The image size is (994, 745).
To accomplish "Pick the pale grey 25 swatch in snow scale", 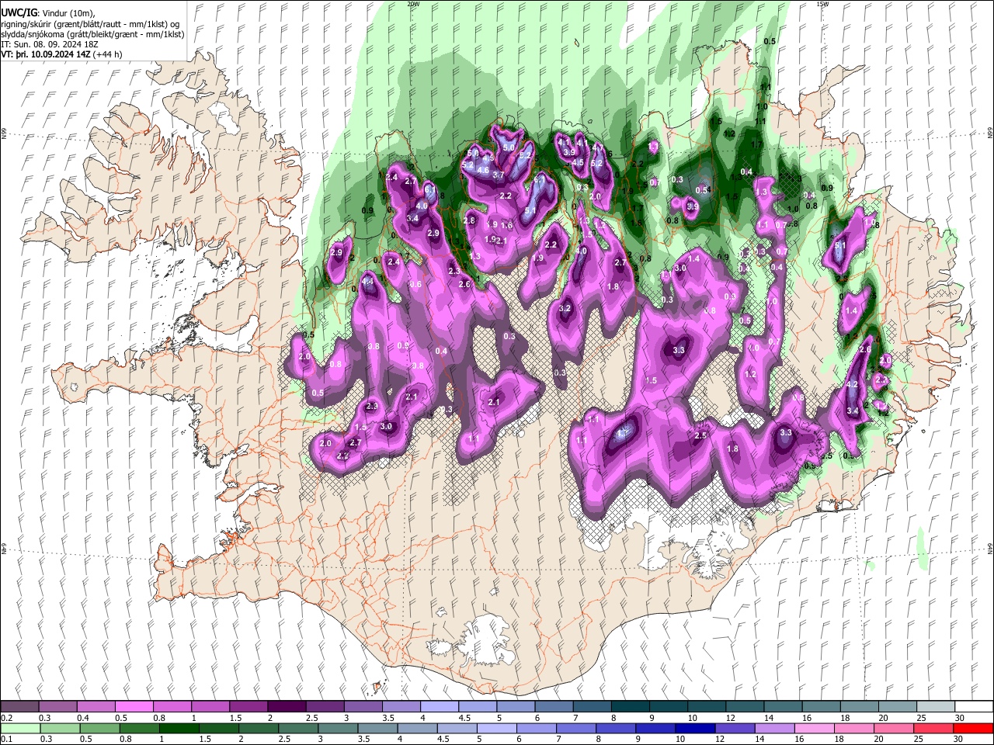I will tap(936, 707).
